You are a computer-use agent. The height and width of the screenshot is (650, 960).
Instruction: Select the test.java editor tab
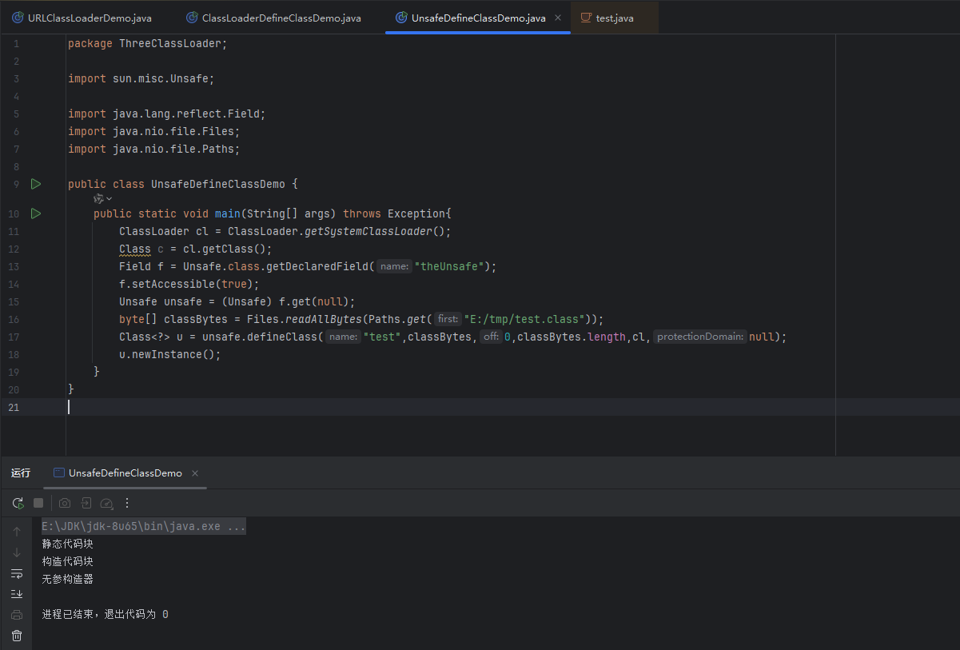[x=614, y=18]
